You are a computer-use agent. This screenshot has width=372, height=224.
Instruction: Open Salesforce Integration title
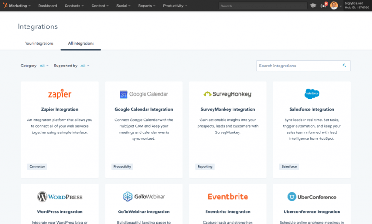[x=312, y=109]
